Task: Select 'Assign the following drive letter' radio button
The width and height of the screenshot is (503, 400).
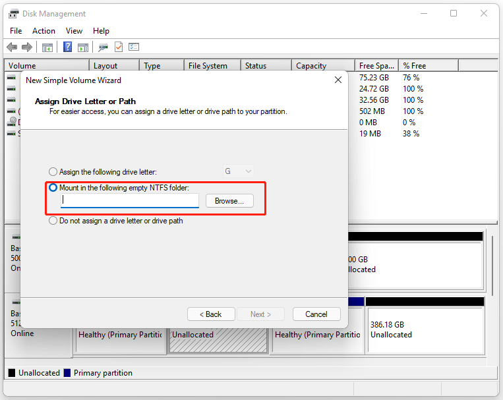Action: 53,171
